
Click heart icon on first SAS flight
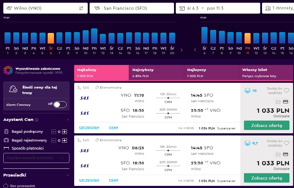tap(286, 90)
